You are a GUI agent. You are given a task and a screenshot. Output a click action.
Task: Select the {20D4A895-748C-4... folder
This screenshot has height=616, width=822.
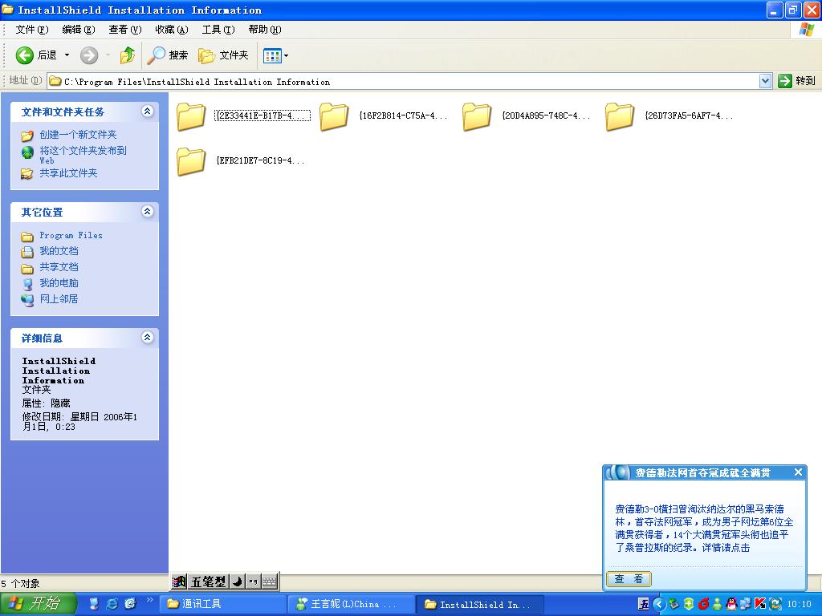(x=527, y=115)
